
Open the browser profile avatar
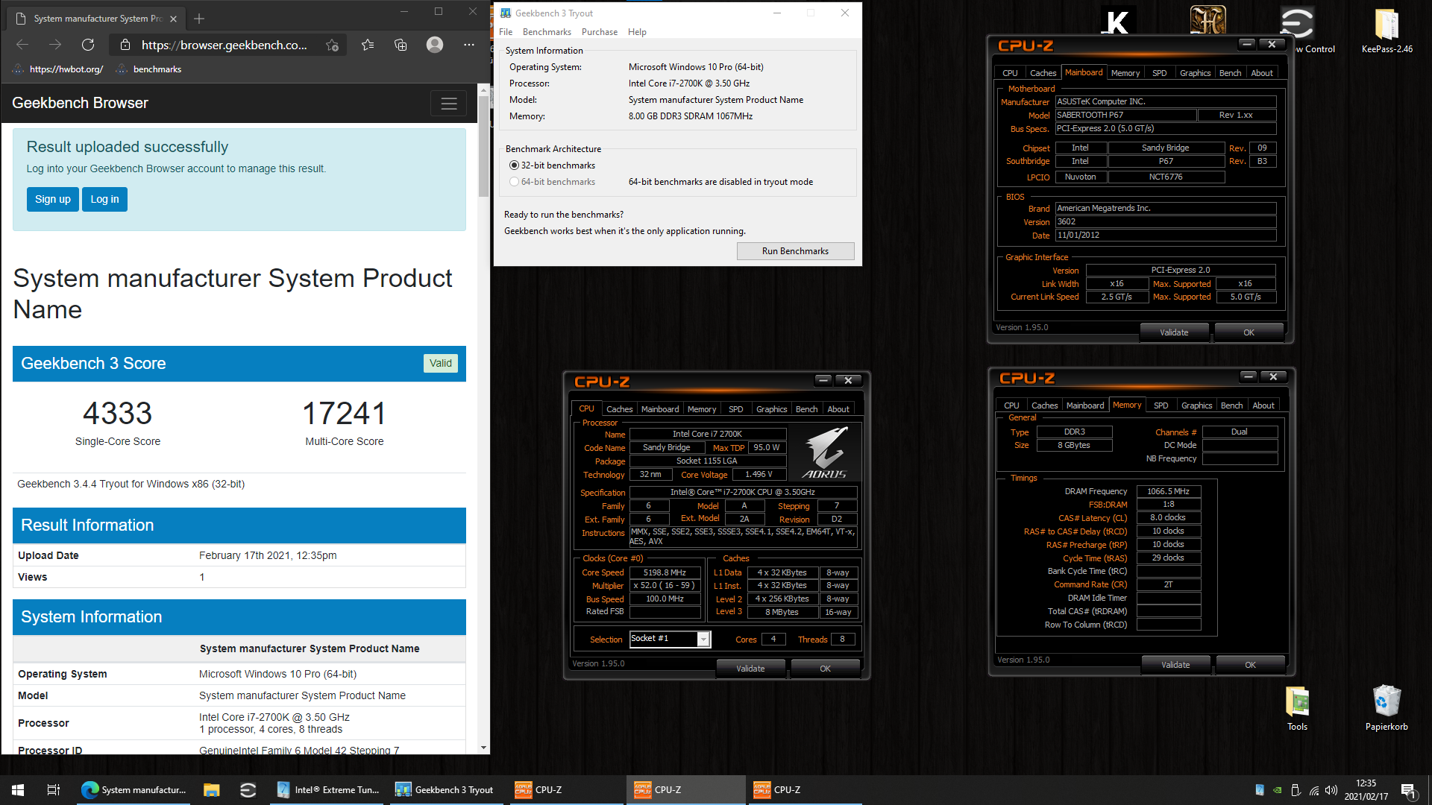click(435, 45)
